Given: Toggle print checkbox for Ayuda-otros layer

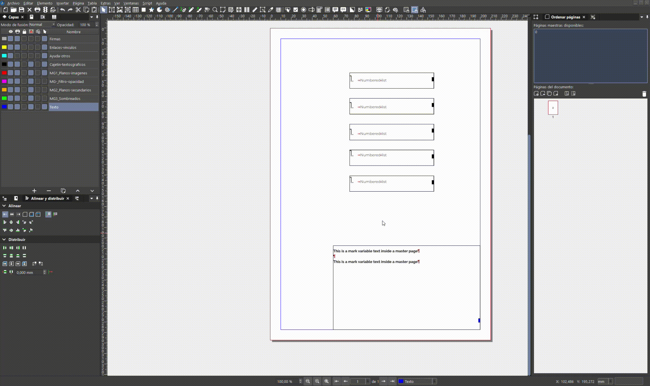Looking at the screenshot, I should coord(17,56).
